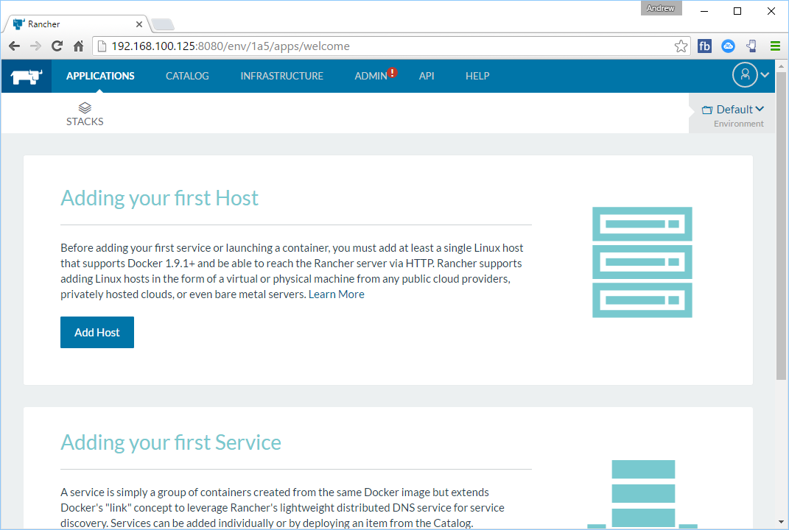789x530 pixels.
Task: Click the Rancher cow logo
Action: 27,76
